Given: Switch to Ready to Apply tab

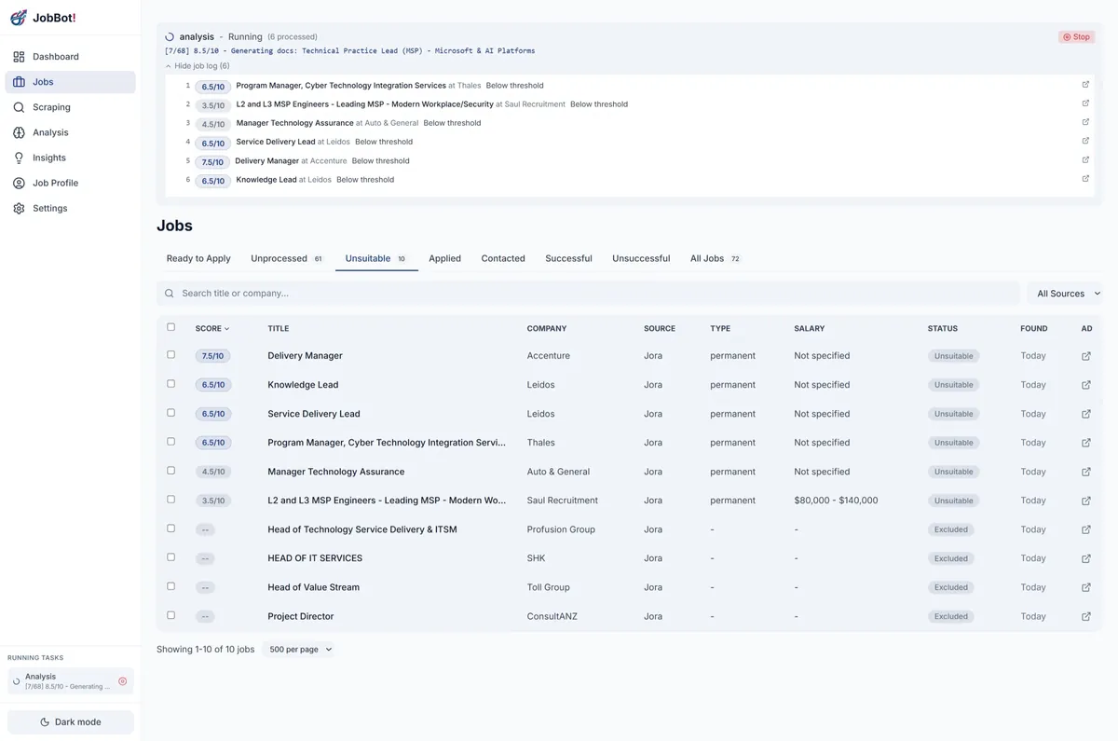Looking at the screenshot, I should click(x=198, y=258).
